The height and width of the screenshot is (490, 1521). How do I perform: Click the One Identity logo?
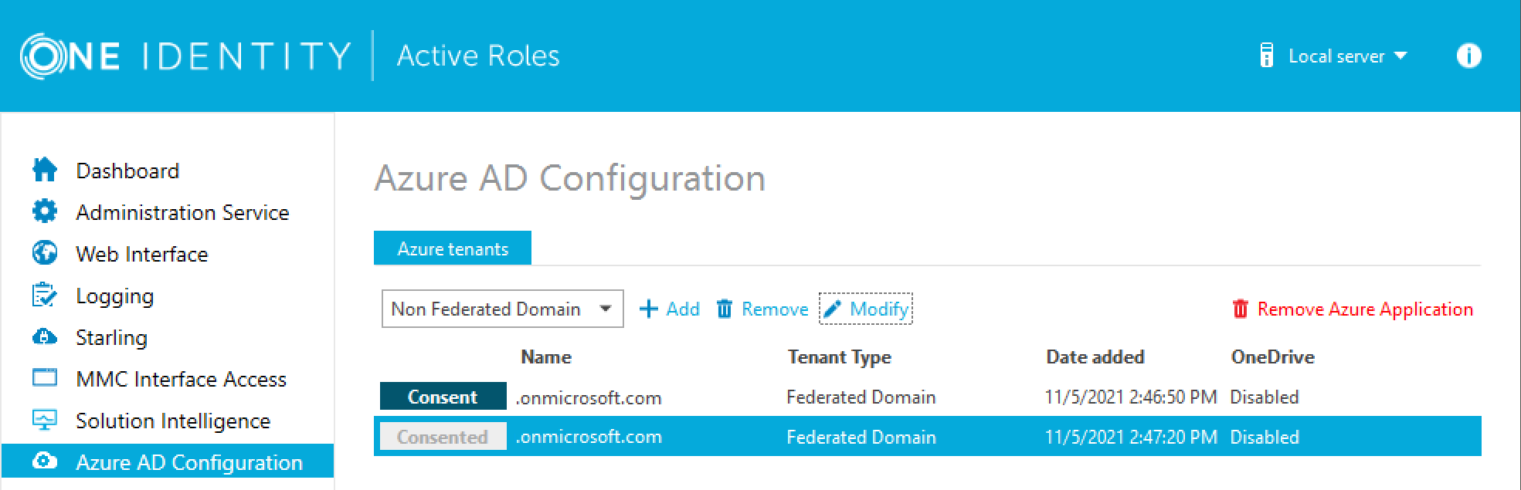[185, 56]
